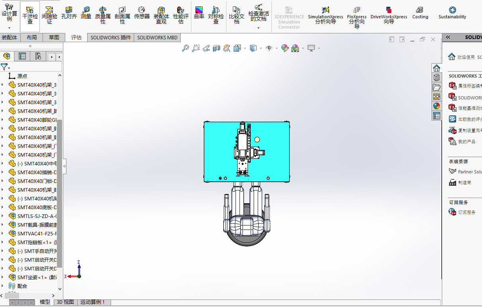Open the File Explorer task pane tab

(437, 87)
